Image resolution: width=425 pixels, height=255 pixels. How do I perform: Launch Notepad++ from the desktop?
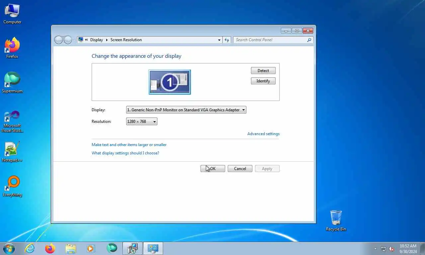tap(12, 152)
